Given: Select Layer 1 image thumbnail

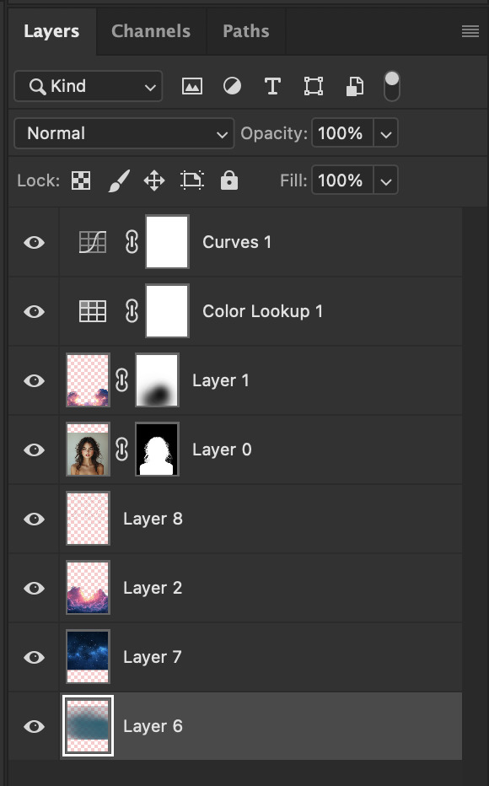Looking at the screenshot, I should coord(88,380).
